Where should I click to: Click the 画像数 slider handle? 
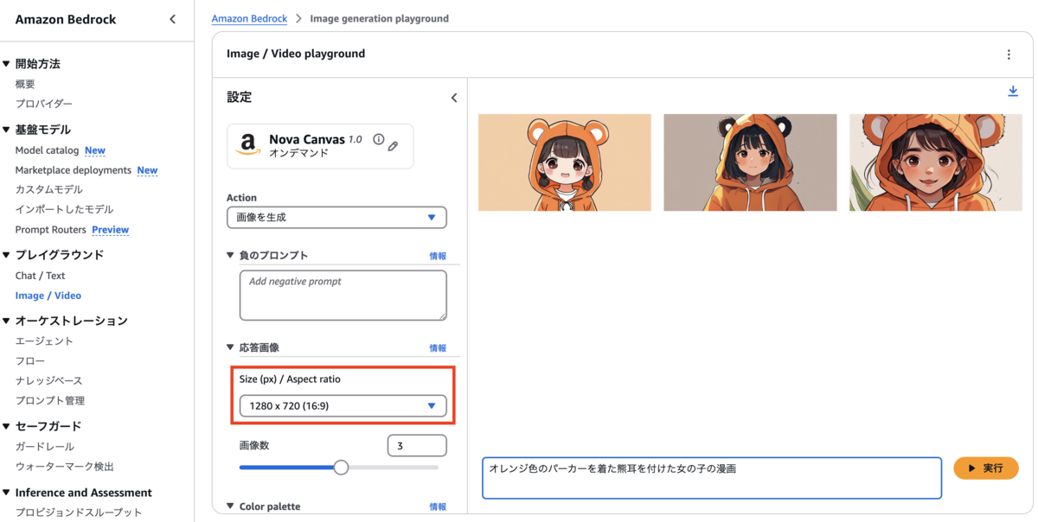pos(341,468)
